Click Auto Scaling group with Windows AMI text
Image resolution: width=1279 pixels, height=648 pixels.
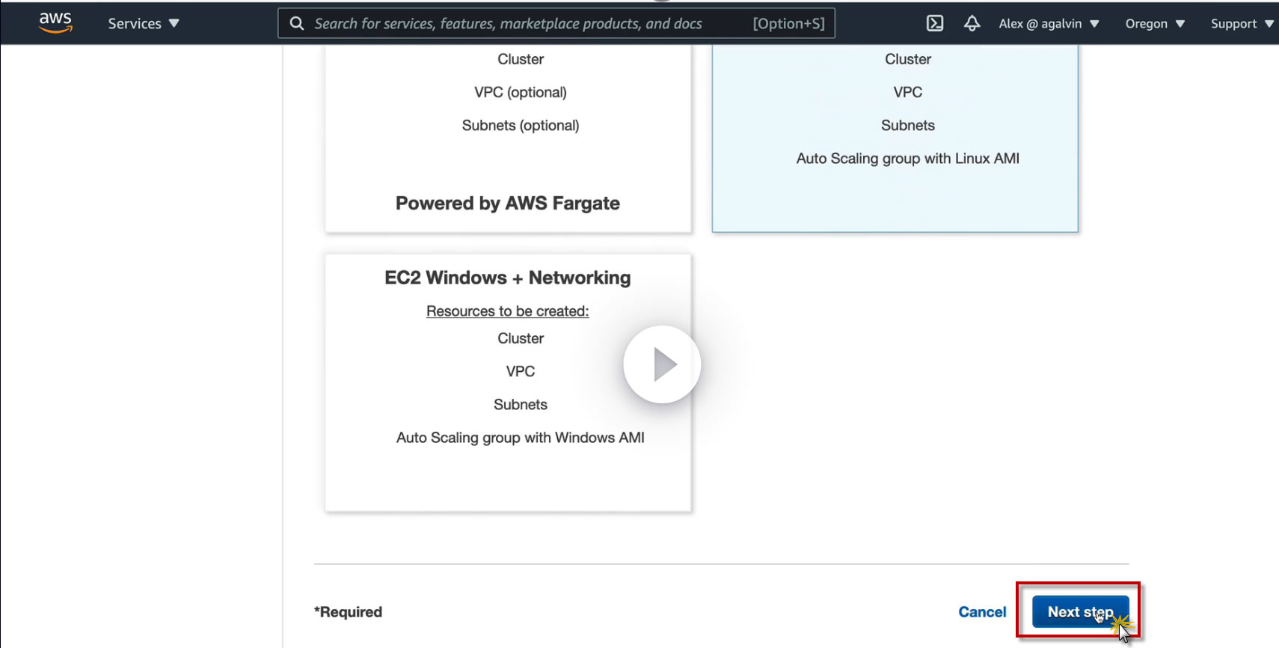point(521,438)
